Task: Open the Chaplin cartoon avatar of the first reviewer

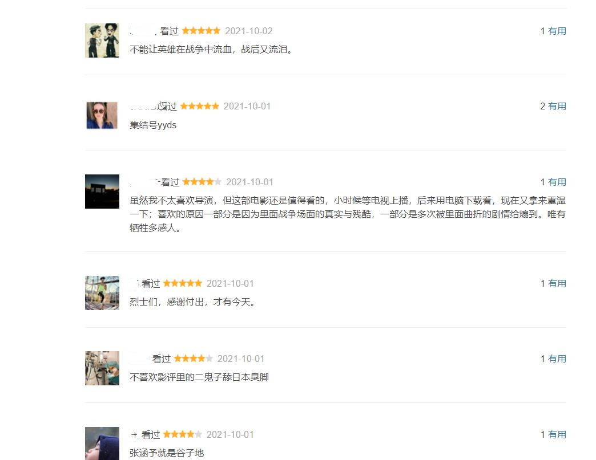Action: (102, 40)
